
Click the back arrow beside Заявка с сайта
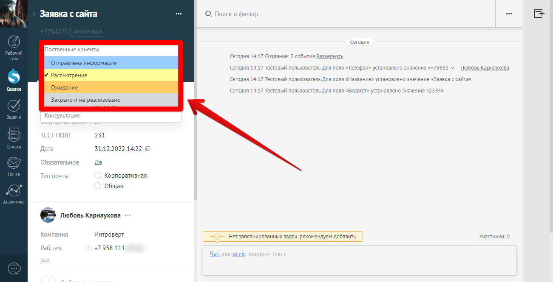pyautogui.click(x=34, y=14)
